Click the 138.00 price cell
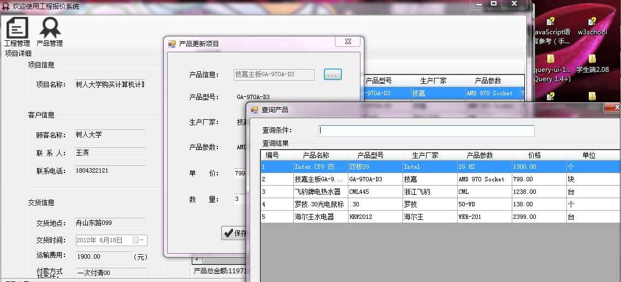Screen dimensions: 621x282 540,205
